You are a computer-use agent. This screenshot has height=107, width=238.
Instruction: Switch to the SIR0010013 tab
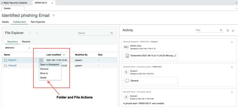tap(41, 3)
